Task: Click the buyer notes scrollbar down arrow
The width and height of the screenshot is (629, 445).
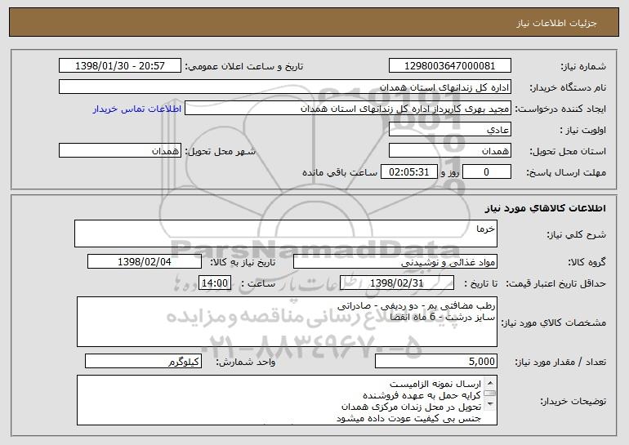Action: point(490,404)
